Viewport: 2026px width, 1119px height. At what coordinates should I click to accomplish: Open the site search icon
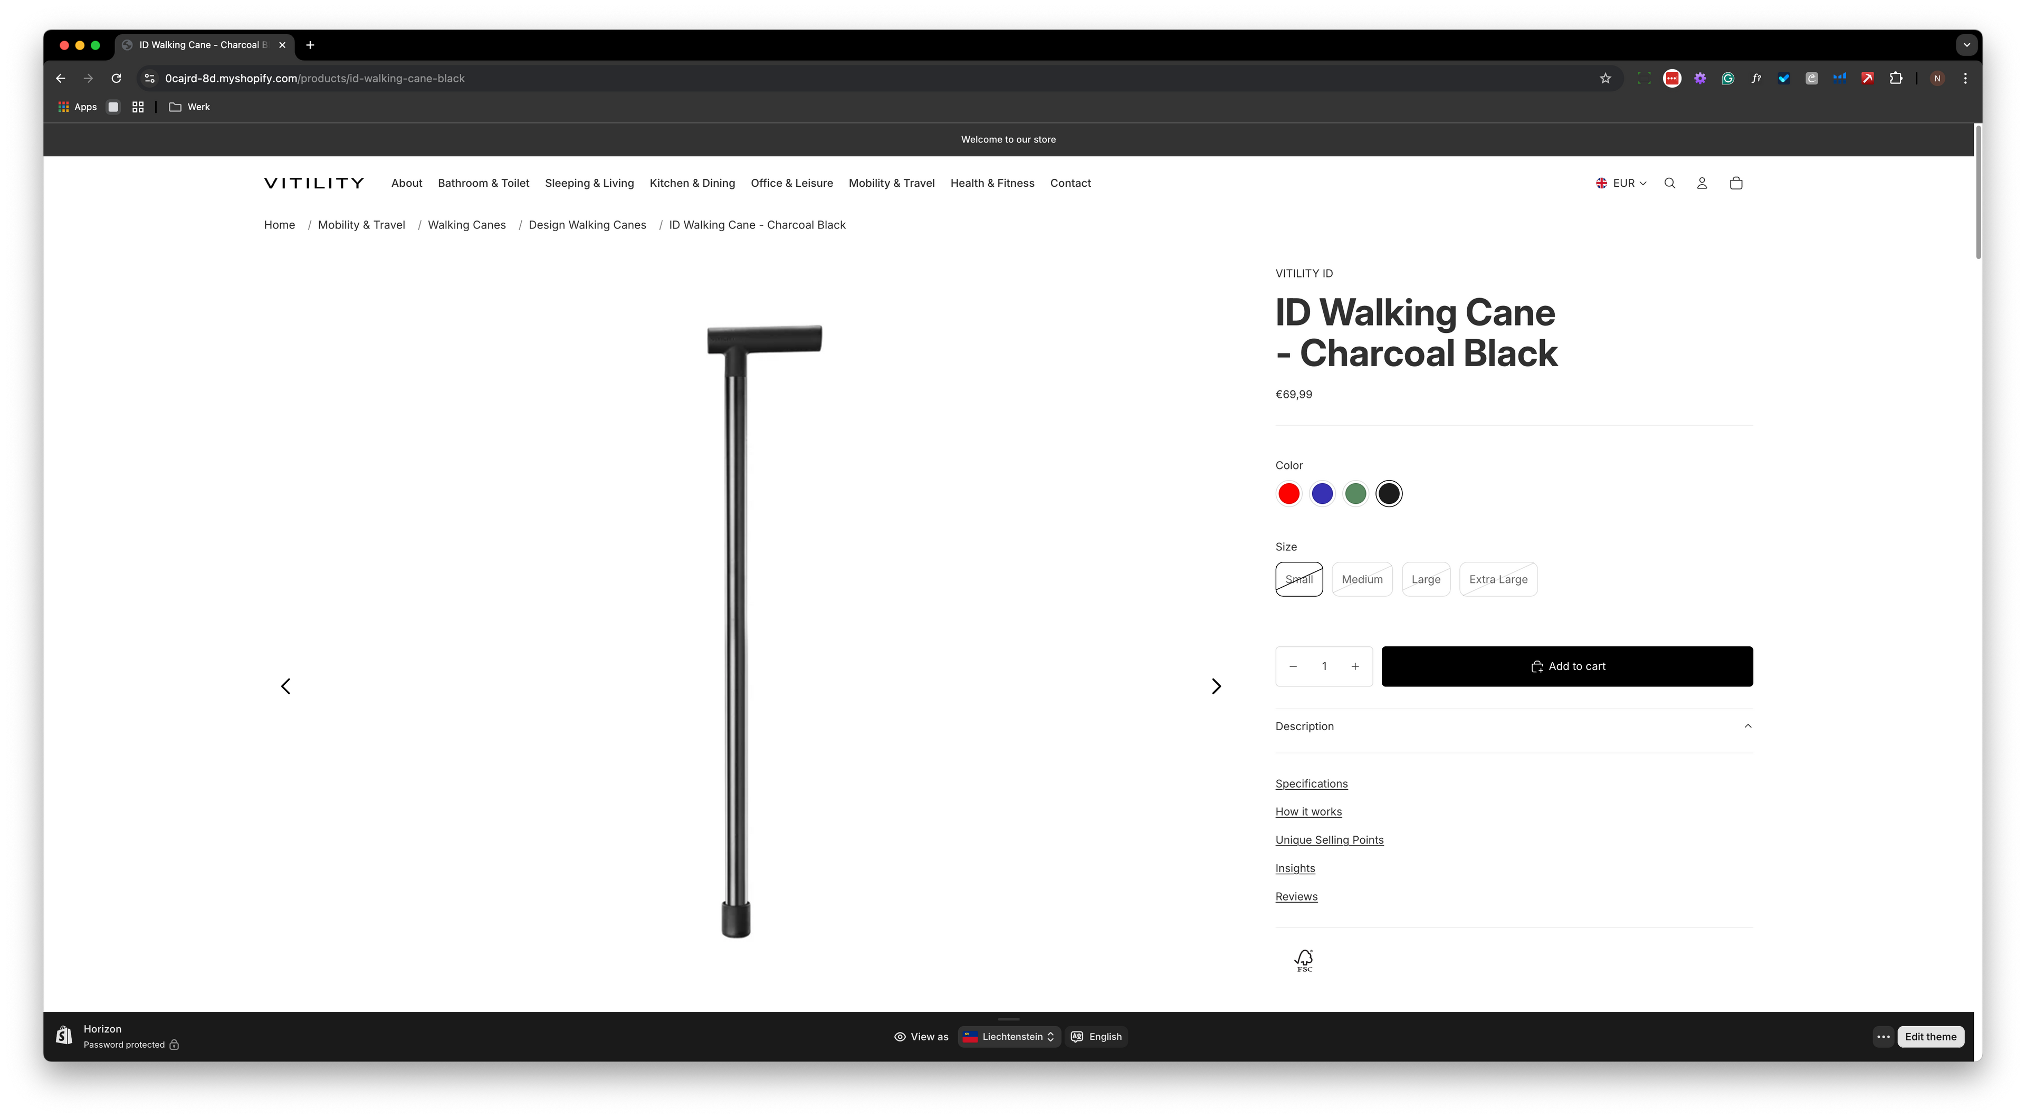(x=1669, y=183)
